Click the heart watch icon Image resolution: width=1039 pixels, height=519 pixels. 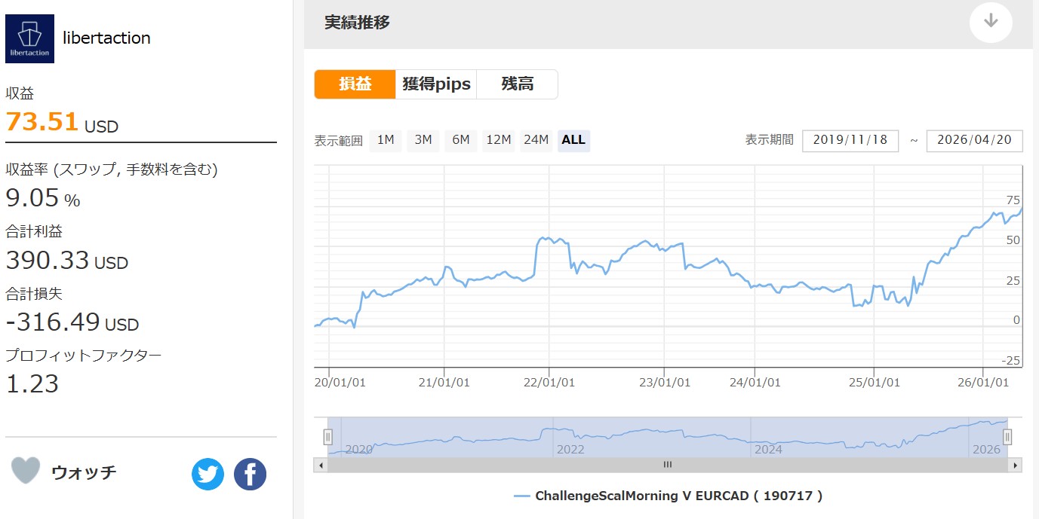[x=26, y=471]
